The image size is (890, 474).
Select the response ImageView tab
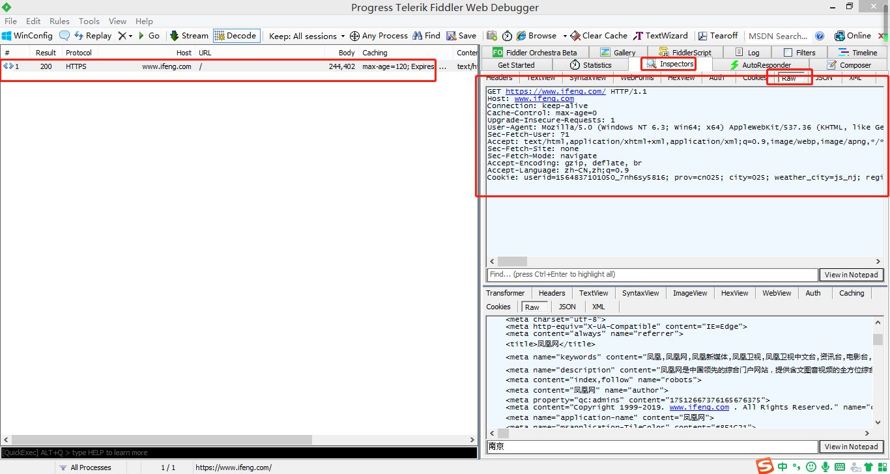coord(690,293)
